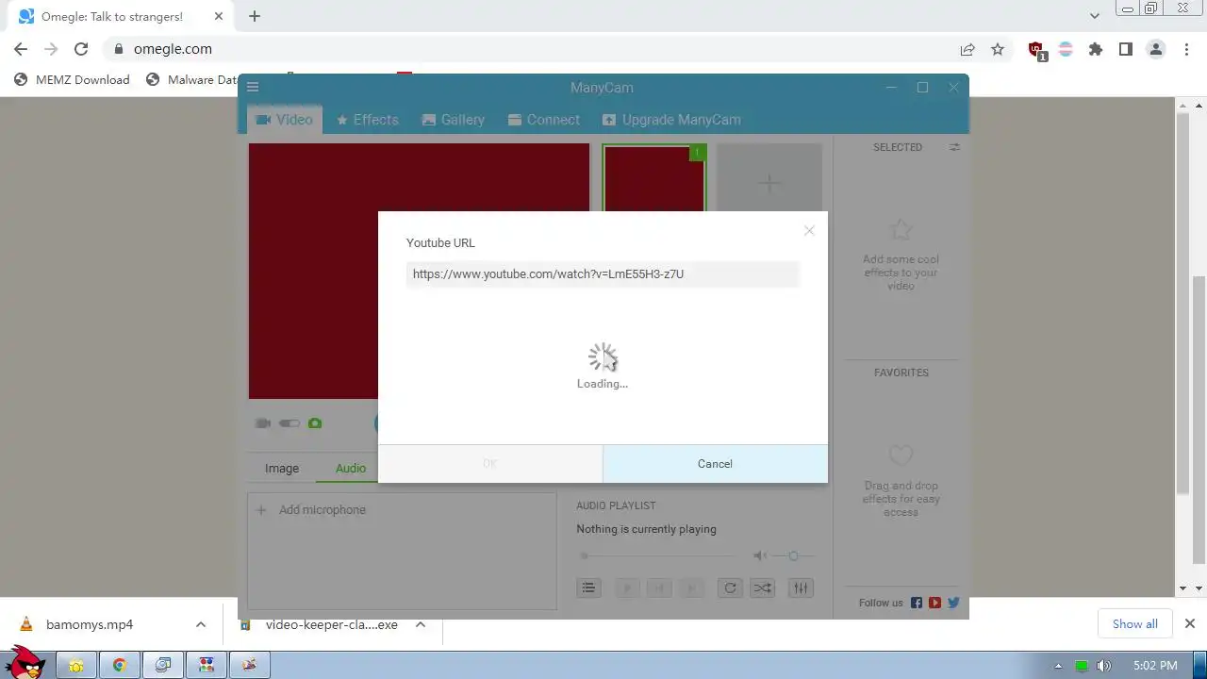
Task: Click system tray volume icon
Action: [1104, 666]
